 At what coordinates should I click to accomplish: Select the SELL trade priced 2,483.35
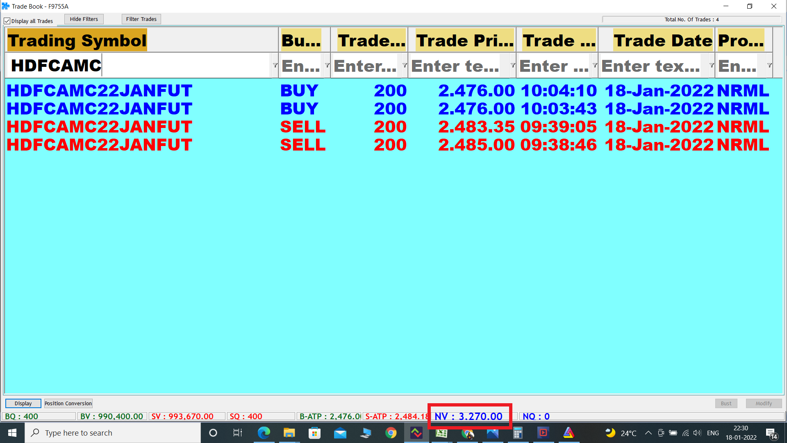pos(388,126)
